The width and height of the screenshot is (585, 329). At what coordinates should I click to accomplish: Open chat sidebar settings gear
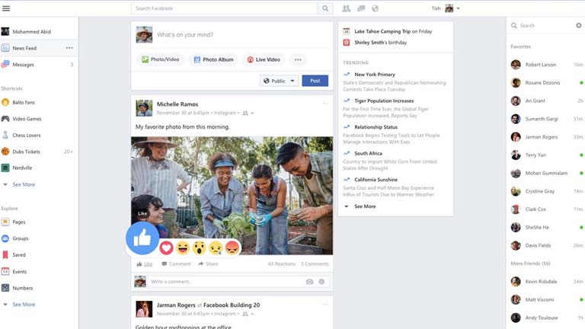click(578, 26)
